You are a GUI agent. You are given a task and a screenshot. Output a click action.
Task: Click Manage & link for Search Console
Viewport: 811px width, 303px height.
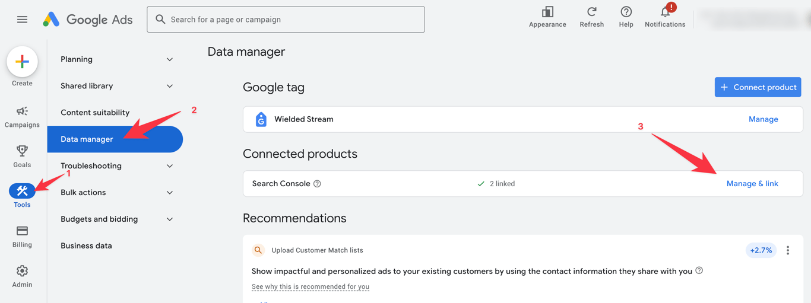(752, 184)
